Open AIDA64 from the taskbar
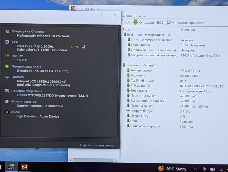 (x=24, y=167)
